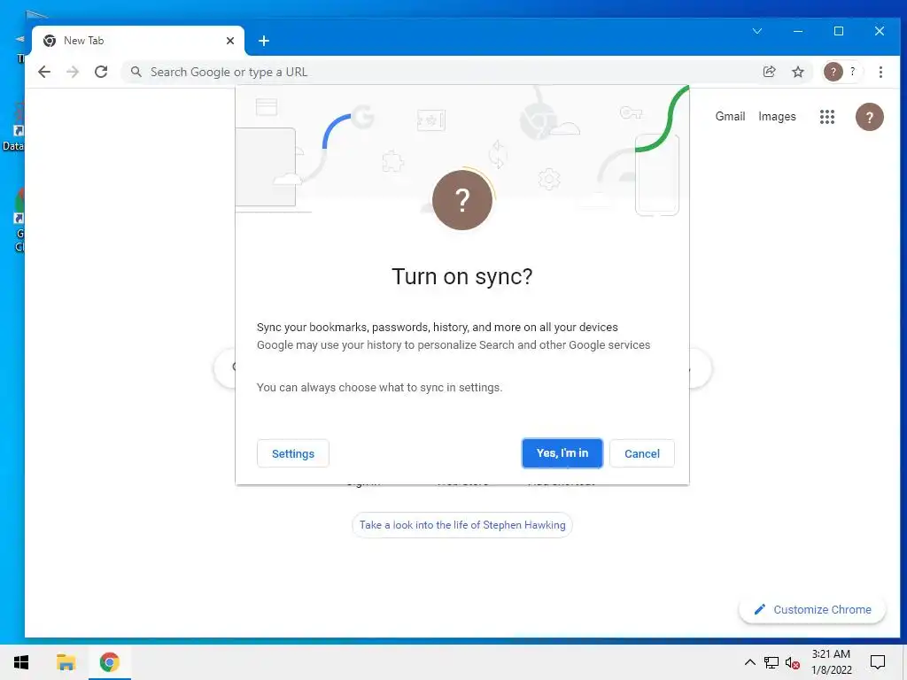This screenshot has width=907, height=680.
Task: Bookmark this tab with the star icon
Action: (798, 72)
